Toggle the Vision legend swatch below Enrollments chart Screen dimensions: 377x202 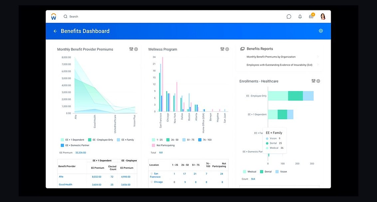pos(277,172)
